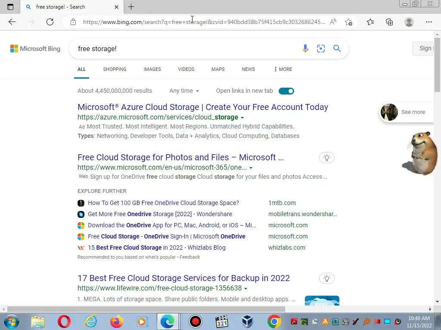Image resolution: width=441 pixels, height=330 pixels.
Task: Click the Read aloud icon
Action: coord(333,22)
